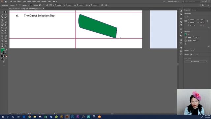Open Google Chrome from the taskbar
The width and height of the screenshot is (211, 119).
click(29, 117)
